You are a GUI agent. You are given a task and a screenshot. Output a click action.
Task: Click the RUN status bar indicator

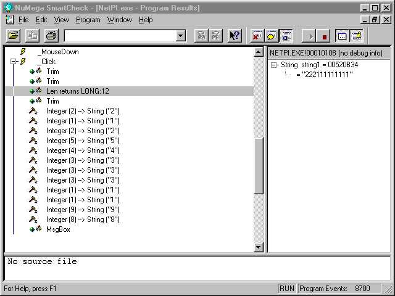(x=287, y=289)
